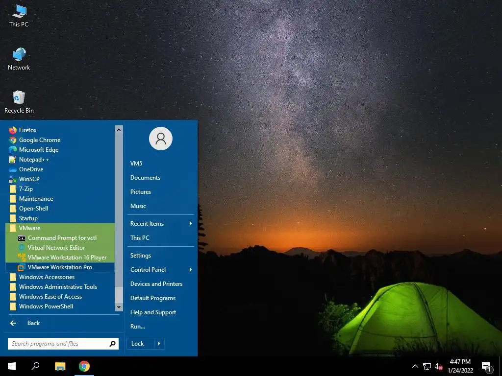Click the scroll down arrow of programs list
502x376 pixels.
tap(119, 306)
